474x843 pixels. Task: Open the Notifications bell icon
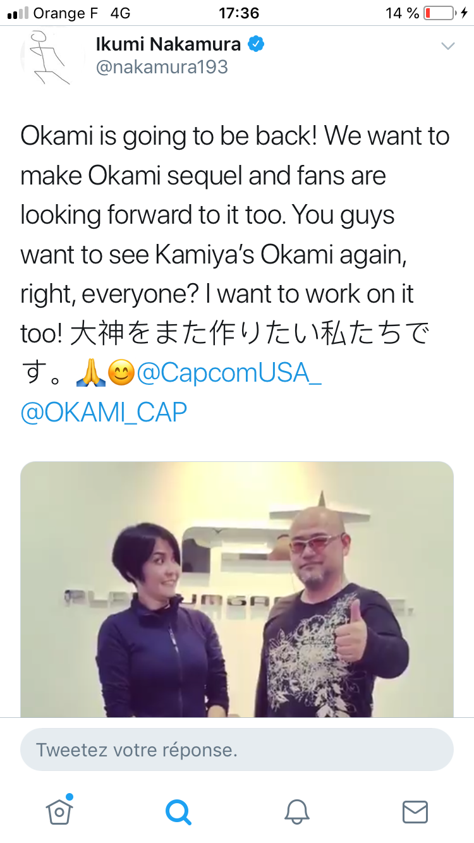pos(296,812)
